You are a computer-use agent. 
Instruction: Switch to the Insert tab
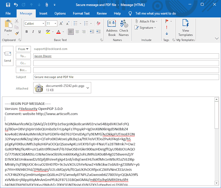click(43, 13)
